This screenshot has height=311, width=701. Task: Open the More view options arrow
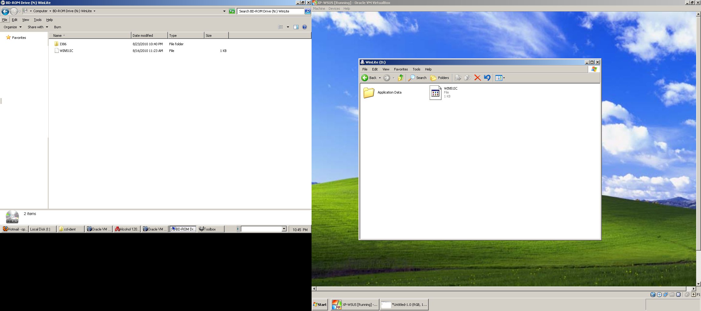(x=288, y=27)
